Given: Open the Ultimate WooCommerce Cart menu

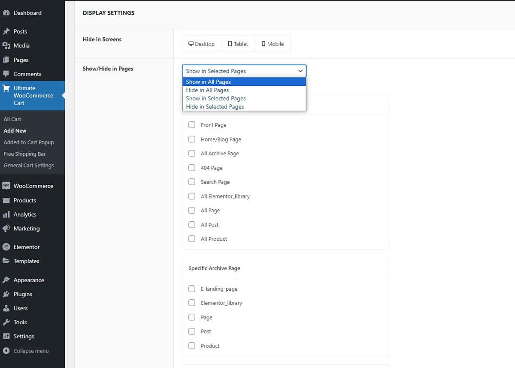Looking at the screenshot, I should pyautogui.click(x=32, y=96).
